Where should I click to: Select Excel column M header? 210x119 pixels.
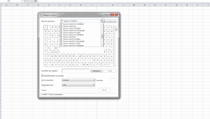134,5
